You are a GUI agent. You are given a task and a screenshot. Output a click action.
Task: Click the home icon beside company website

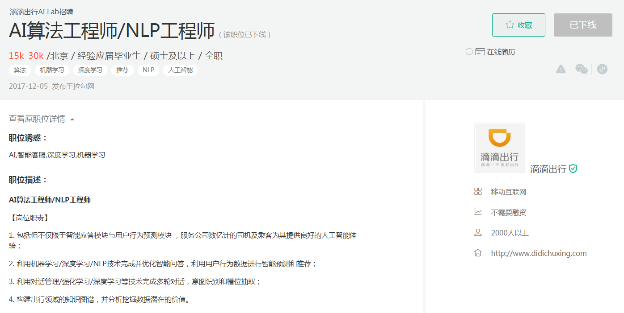pos(478,253)
